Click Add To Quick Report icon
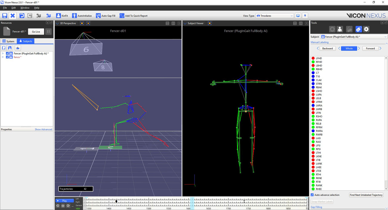This screenshot has height=210, width=388. click(122, 16)
